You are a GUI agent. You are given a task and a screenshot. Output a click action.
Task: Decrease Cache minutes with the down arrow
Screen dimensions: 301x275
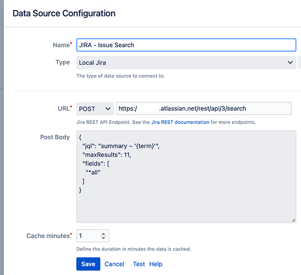(103, 238)
